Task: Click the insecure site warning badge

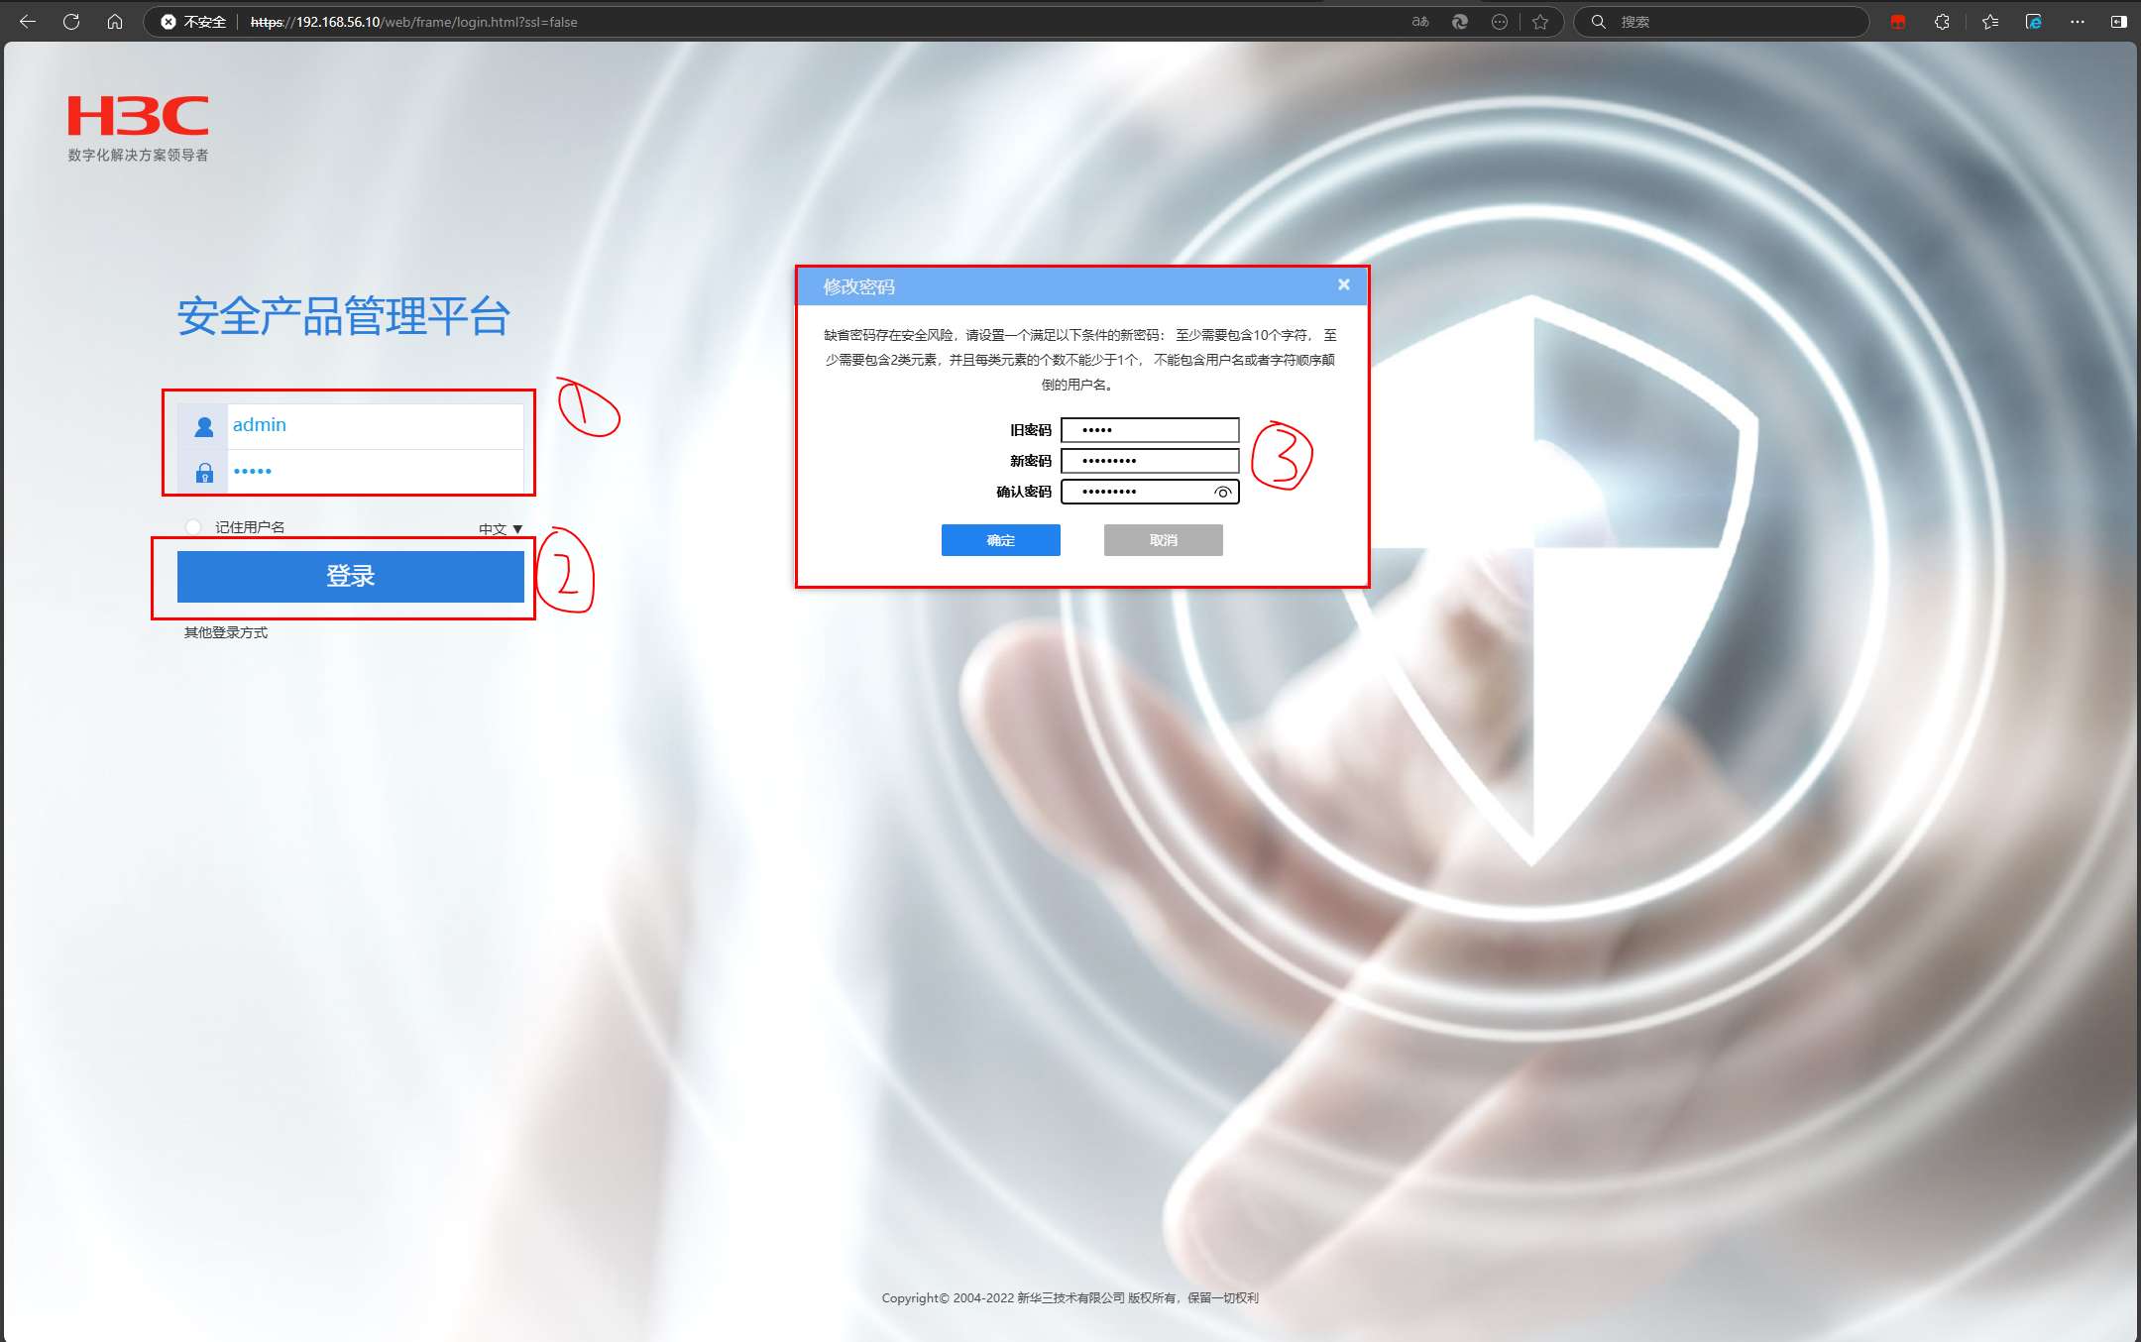Action: tap(194, 21)
